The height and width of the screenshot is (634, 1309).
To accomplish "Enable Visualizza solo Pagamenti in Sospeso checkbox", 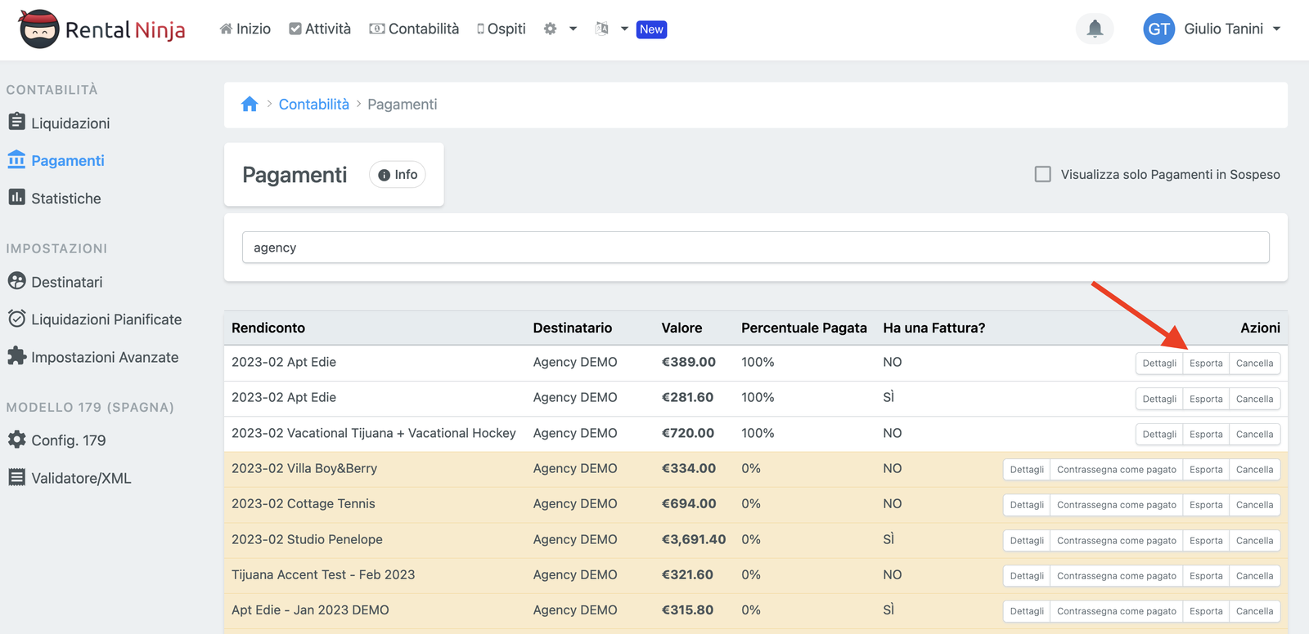I will (x=1042, y=174).
